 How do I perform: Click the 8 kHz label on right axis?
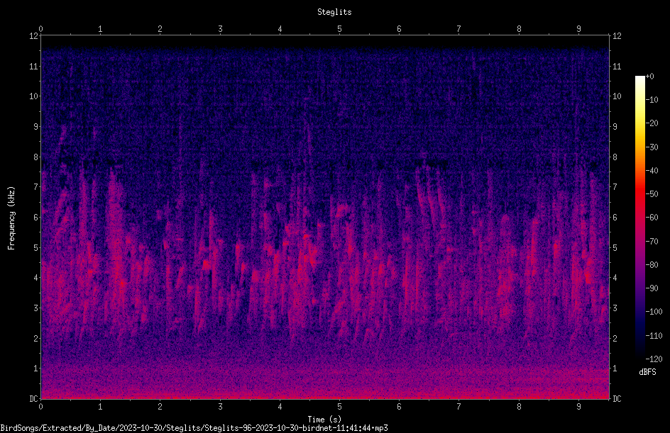tap(615, 157)
